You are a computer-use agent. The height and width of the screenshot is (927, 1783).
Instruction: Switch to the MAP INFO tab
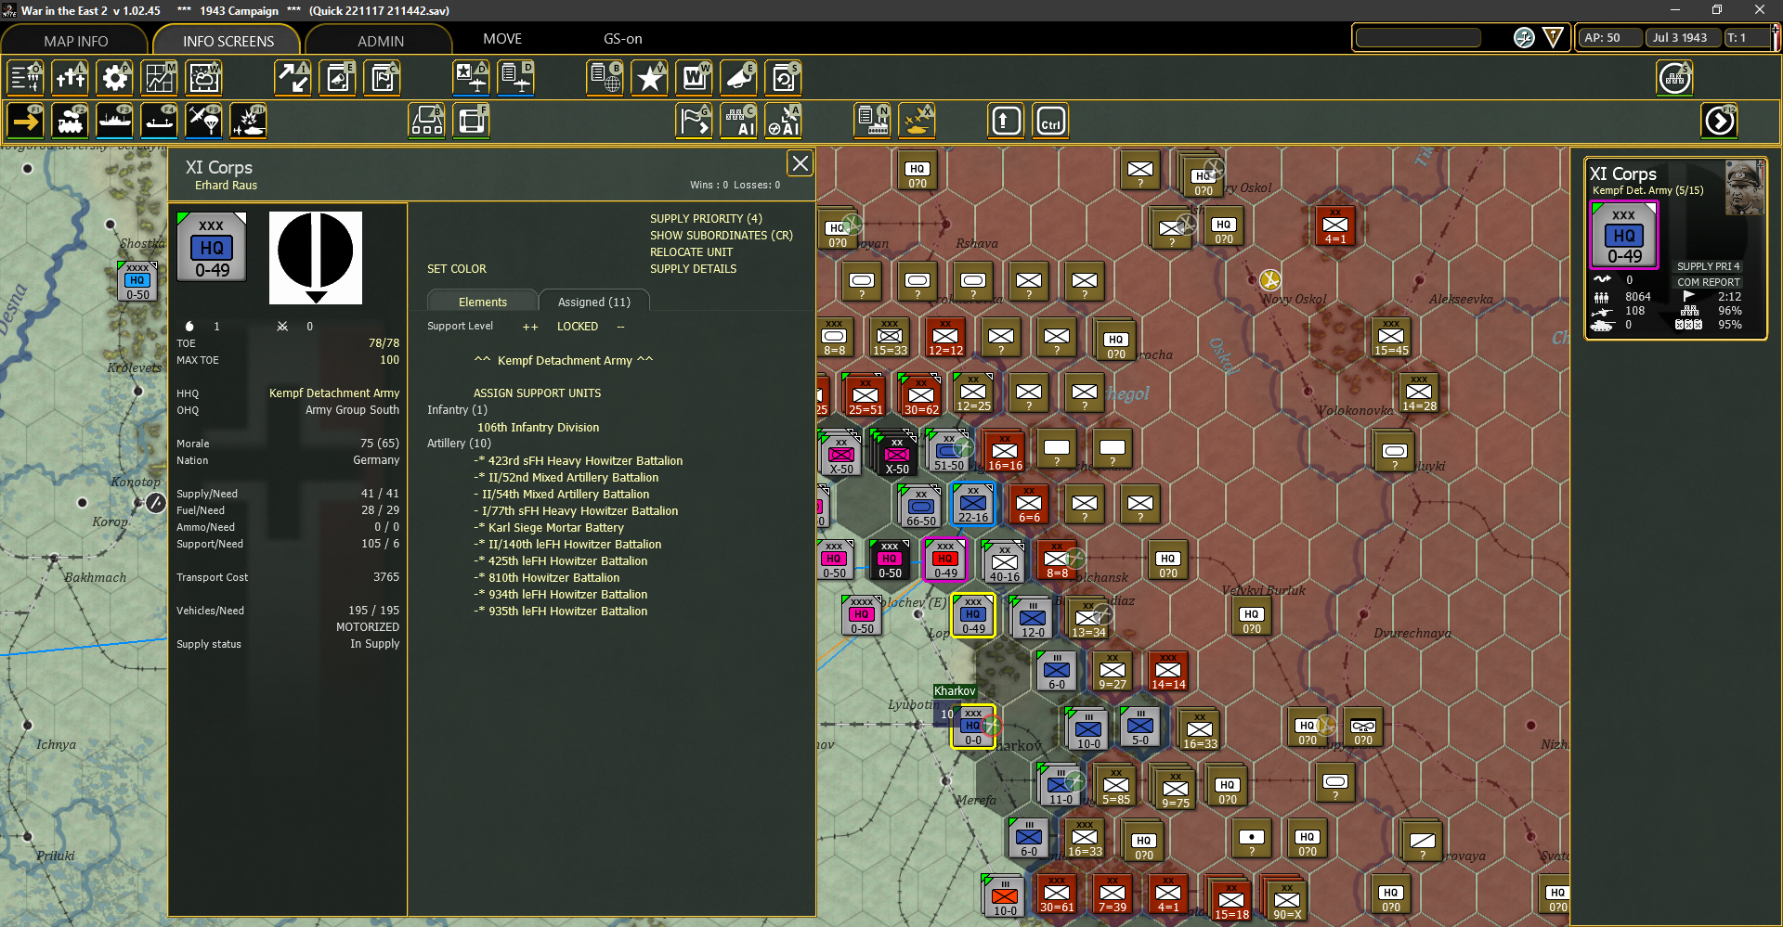click(x=76, y=41)
